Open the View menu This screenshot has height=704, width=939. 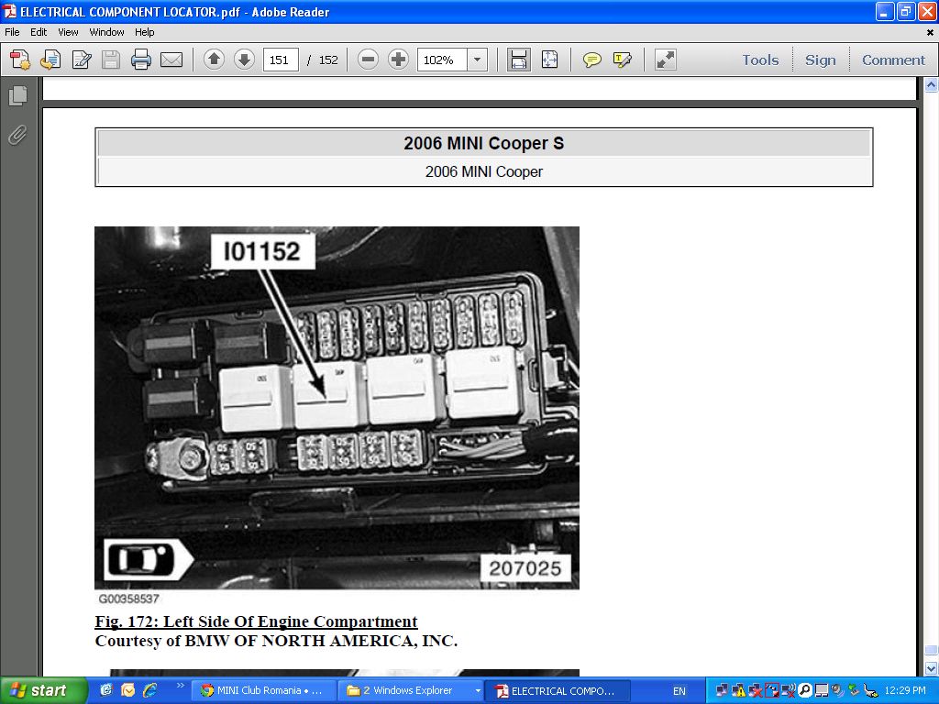(68, 32)
